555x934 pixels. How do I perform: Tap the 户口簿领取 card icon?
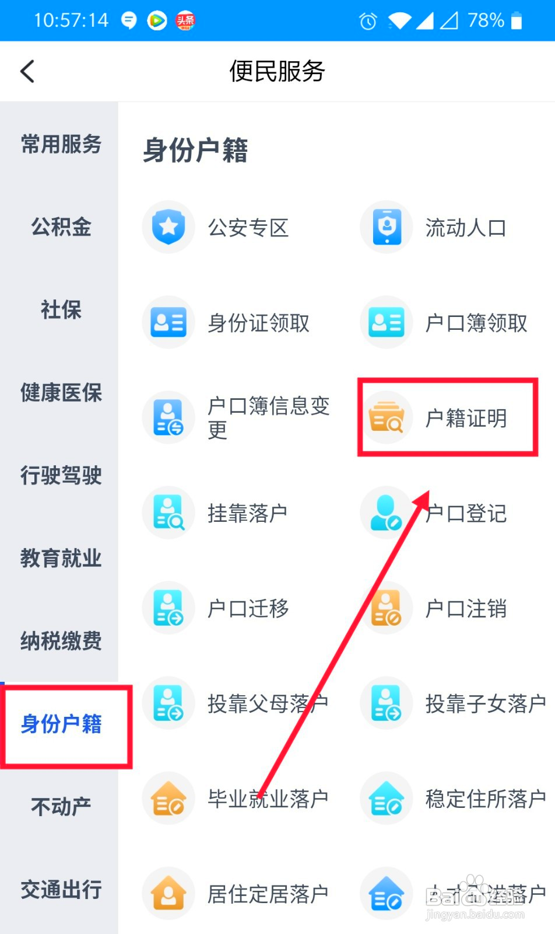pyautogui.click(x=387, y=322)
